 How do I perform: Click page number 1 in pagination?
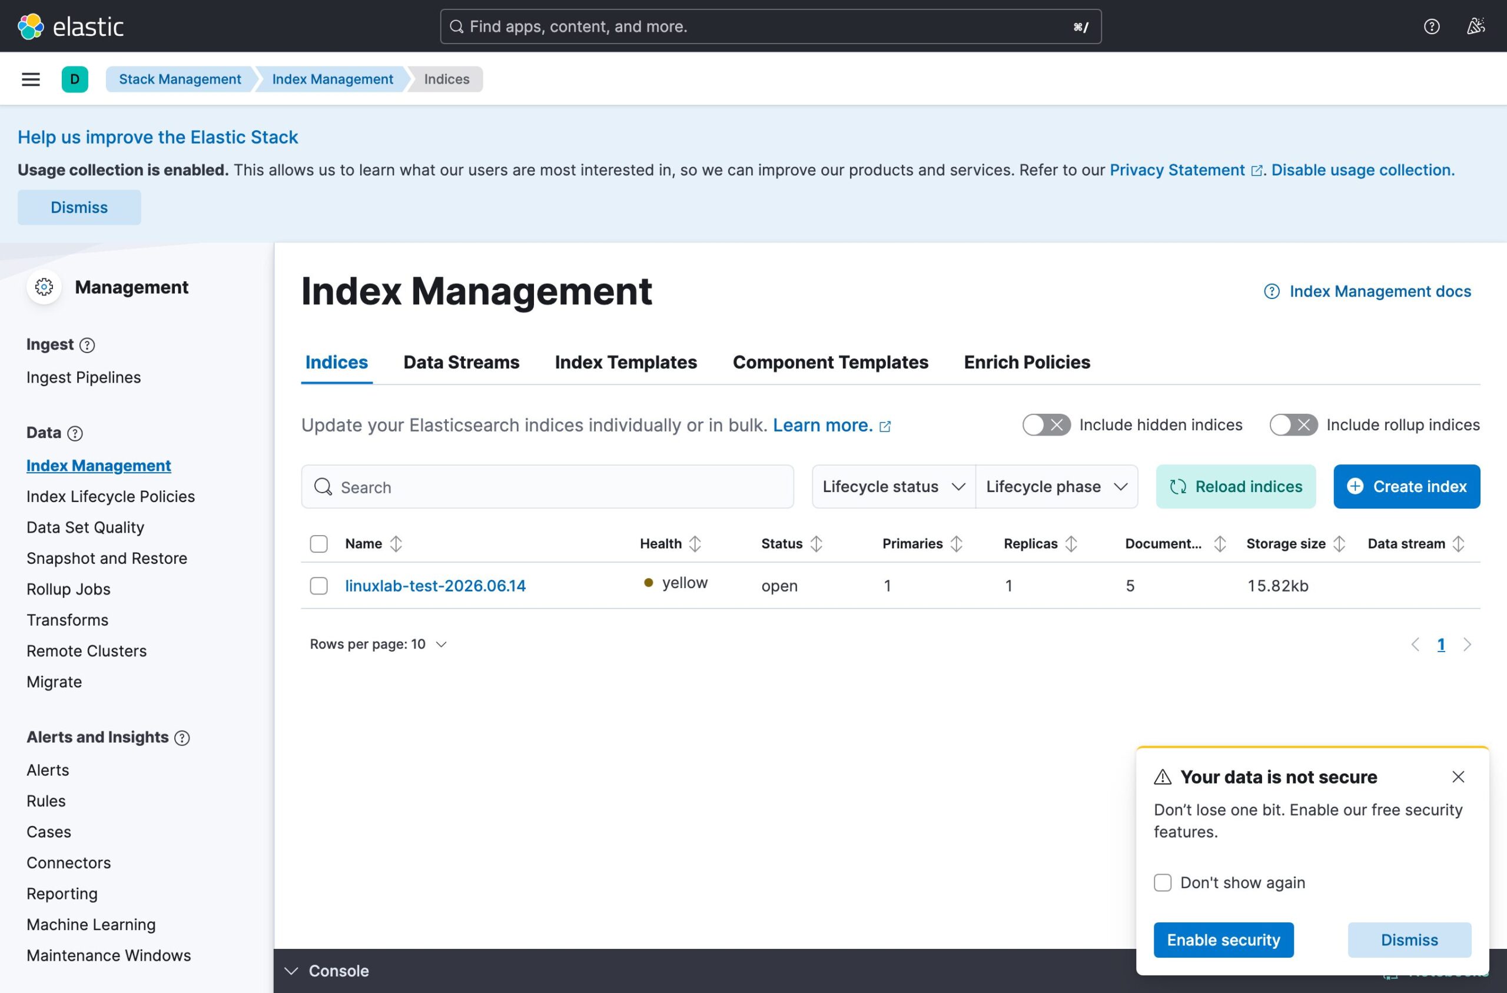(1440, 645)
